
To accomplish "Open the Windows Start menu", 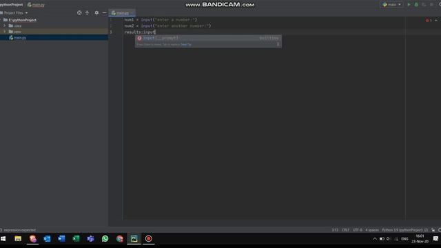I will click(x=3, y=239).
